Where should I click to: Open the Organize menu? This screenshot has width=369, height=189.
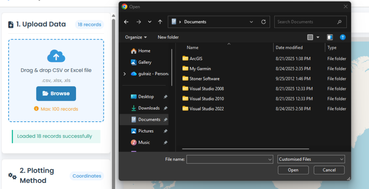136,37
